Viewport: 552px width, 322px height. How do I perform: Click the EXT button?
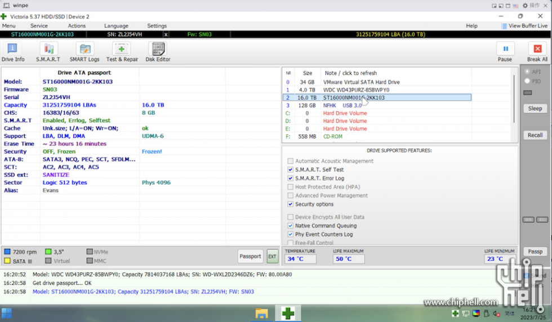tap(272, 256)
